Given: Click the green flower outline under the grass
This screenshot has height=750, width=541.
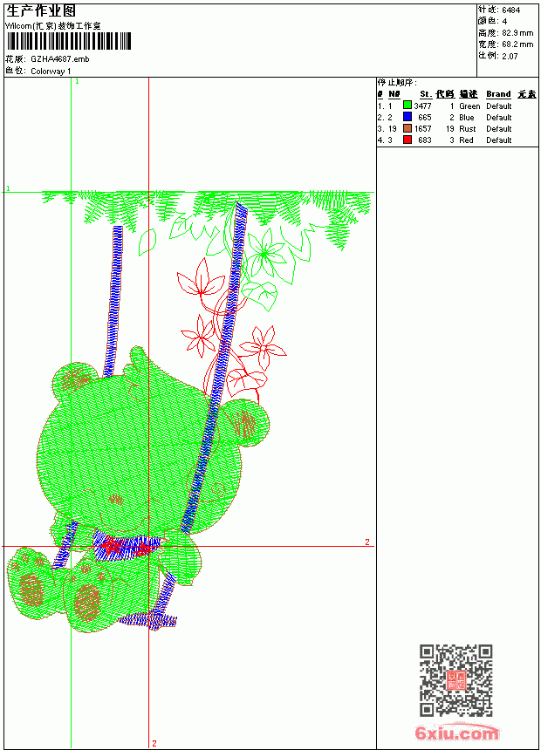Looking at the screenshot, I should point(266,254).
